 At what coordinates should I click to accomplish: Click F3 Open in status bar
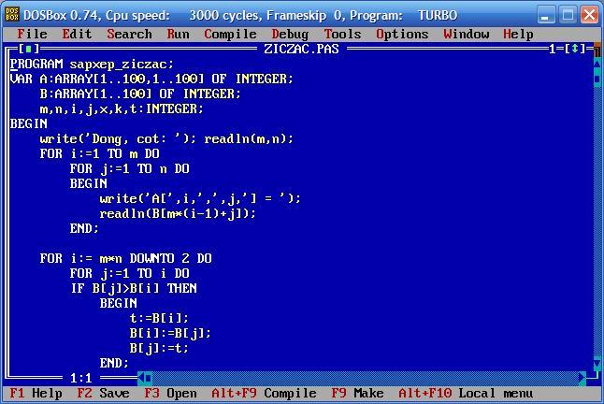click(170, 393)
